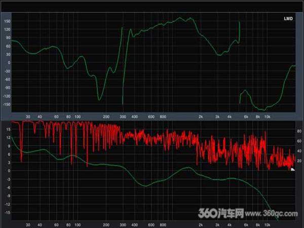This screenshot has width=304, height=228.
Task: Select the 150 label on phase axis
Action: pos(7,21)
